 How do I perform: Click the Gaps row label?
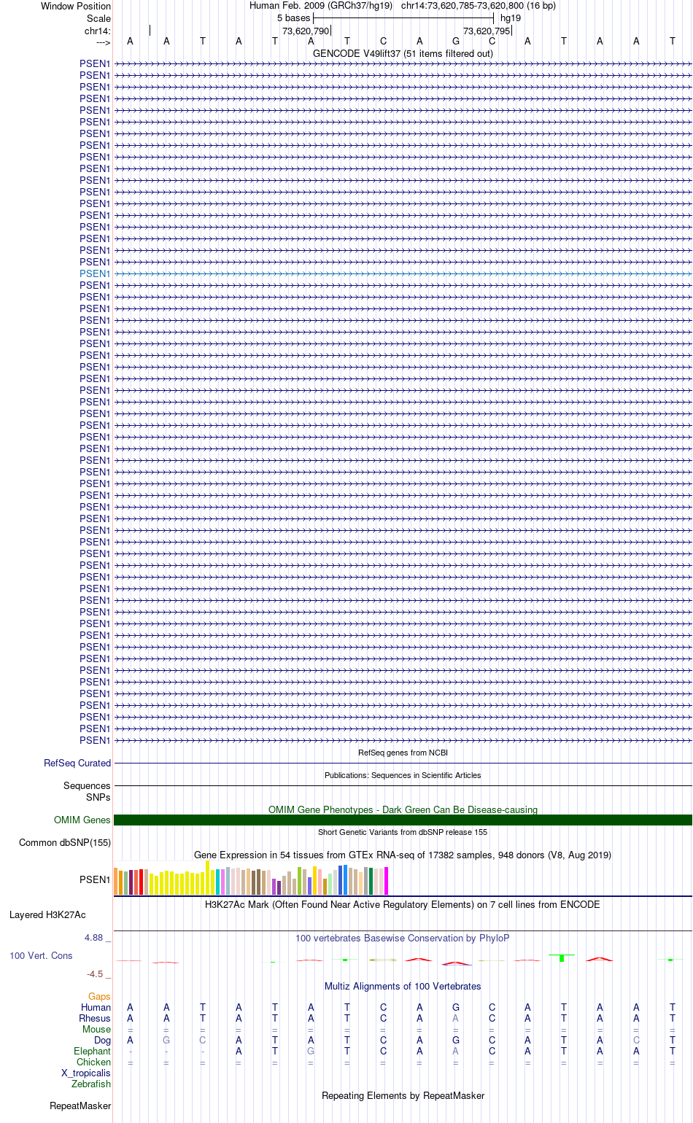tap(99, 996)
